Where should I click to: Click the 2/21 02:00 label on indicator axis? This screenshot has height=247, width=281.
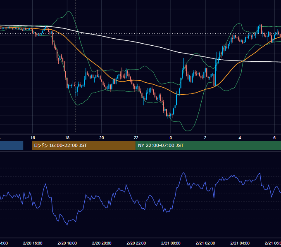tap(205, 243)
